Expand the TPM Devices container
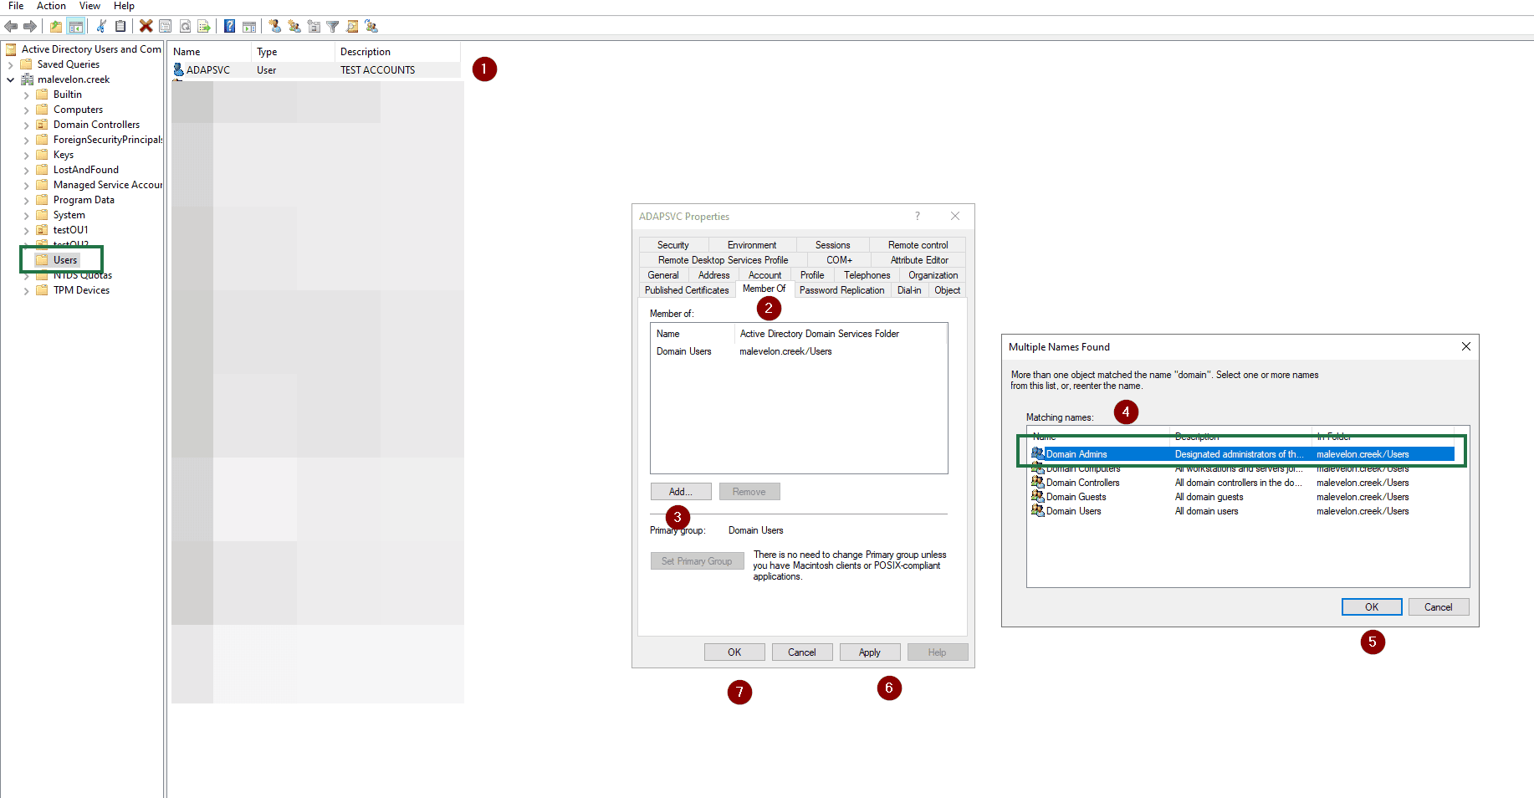This screenshot has width=1534, height=798. pos(26,291)
